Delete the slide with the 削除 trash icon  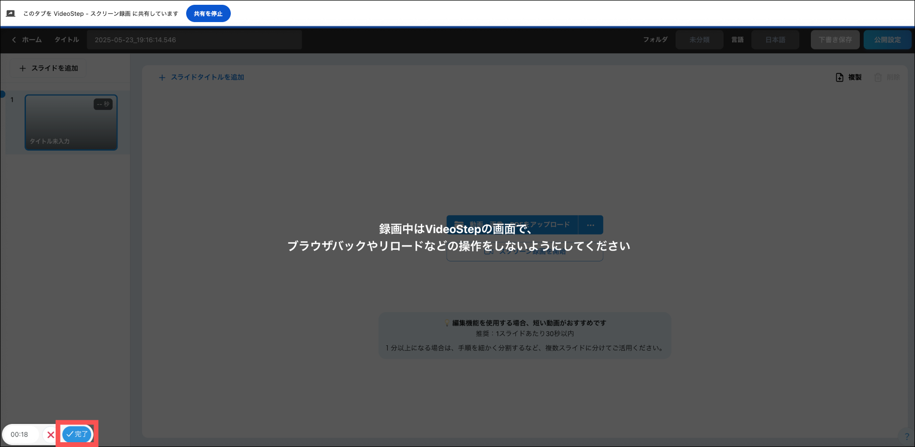point(887,77)
